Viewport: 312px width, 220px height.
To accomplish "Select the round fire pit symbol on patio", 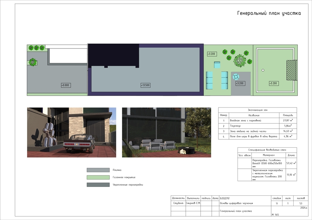I will [x=236, y=76].
